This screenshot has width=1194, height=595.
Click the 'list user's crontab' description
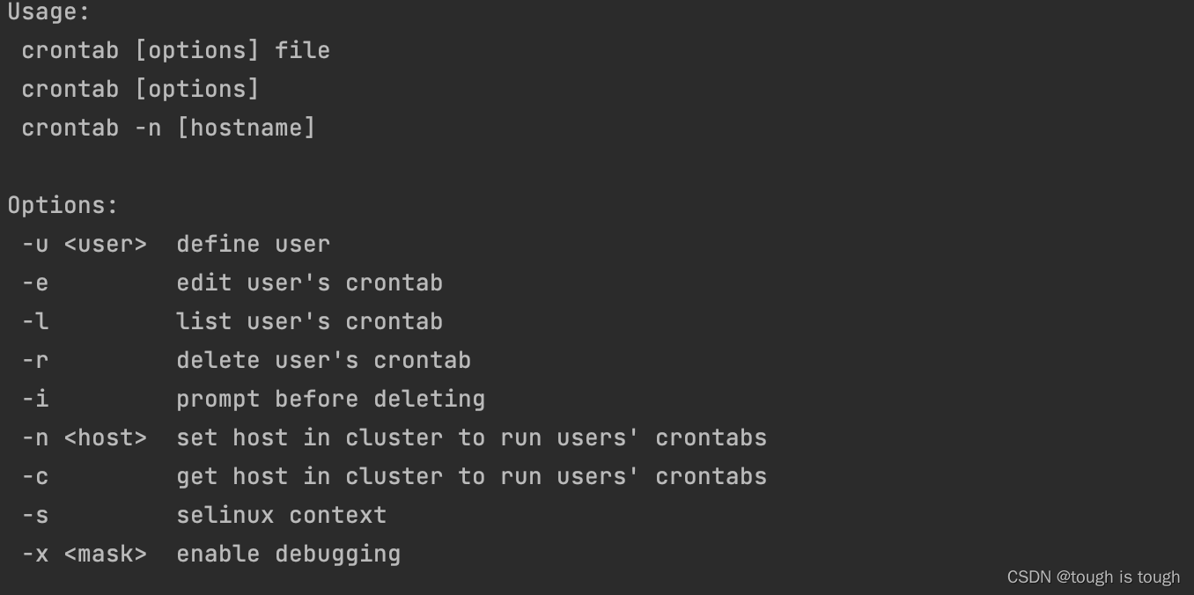310,321
